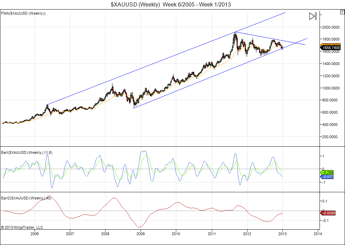Click the 2012 label on time axis
The image size is (345, 245).
point(247,234)
